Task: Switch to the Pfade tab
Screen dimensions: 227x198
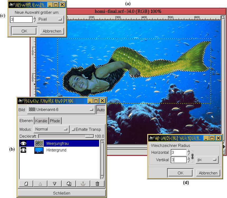Action: coord(55,121)
